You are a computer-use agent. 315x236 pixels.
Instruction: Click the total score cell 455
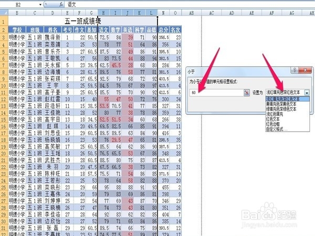(x=163, y=187)
